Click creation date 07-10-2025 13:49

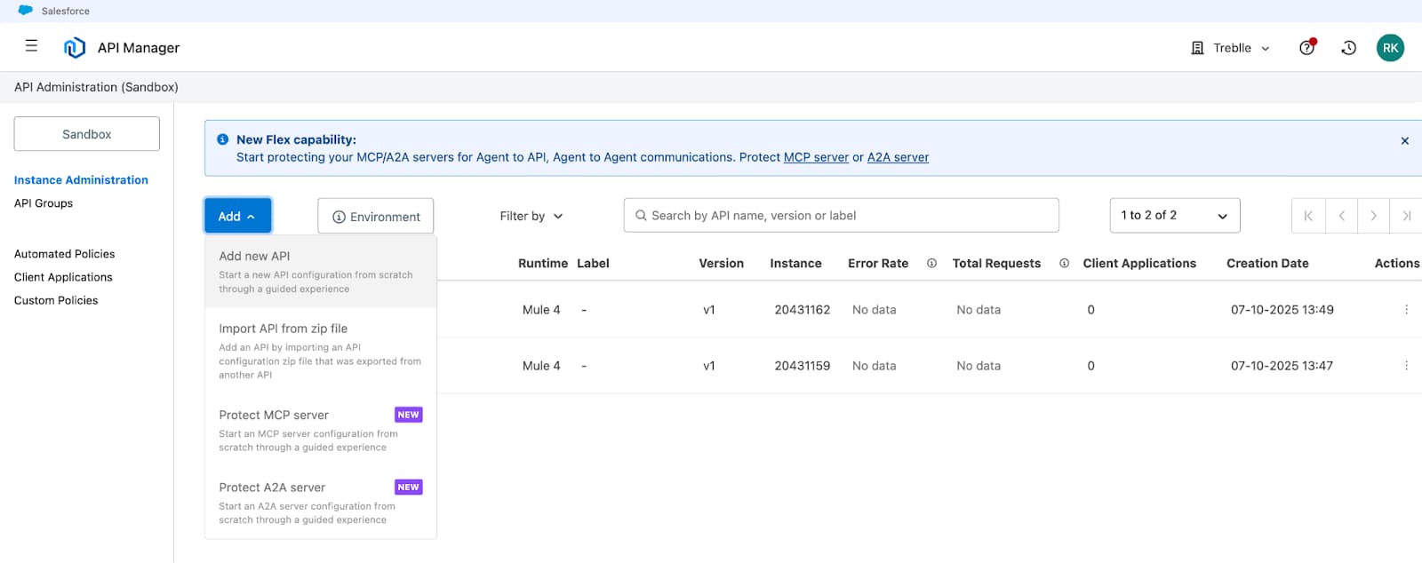point(1282,310)
